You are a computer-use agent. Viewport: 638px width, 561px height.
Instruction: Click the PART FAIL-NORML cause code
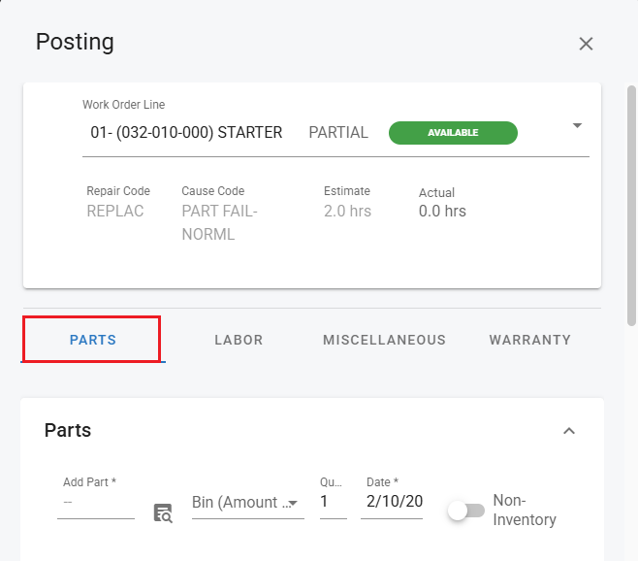(x=220, y=222)
